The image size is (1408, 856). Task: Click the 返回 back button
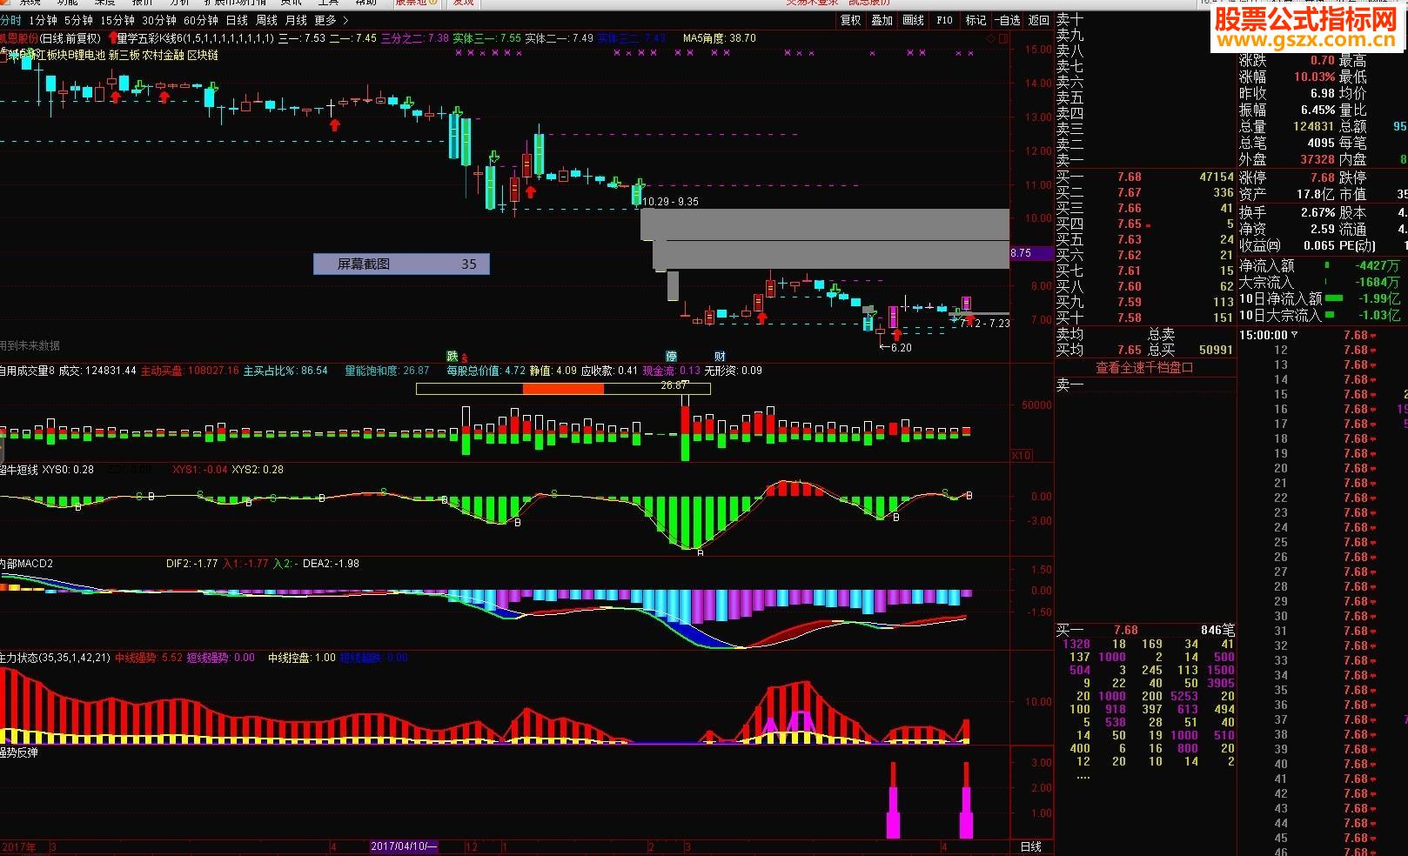coord(1039,20)
